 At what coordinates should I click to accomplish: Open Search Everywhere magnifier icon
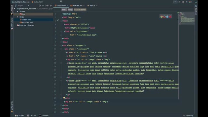click(196, 2)
